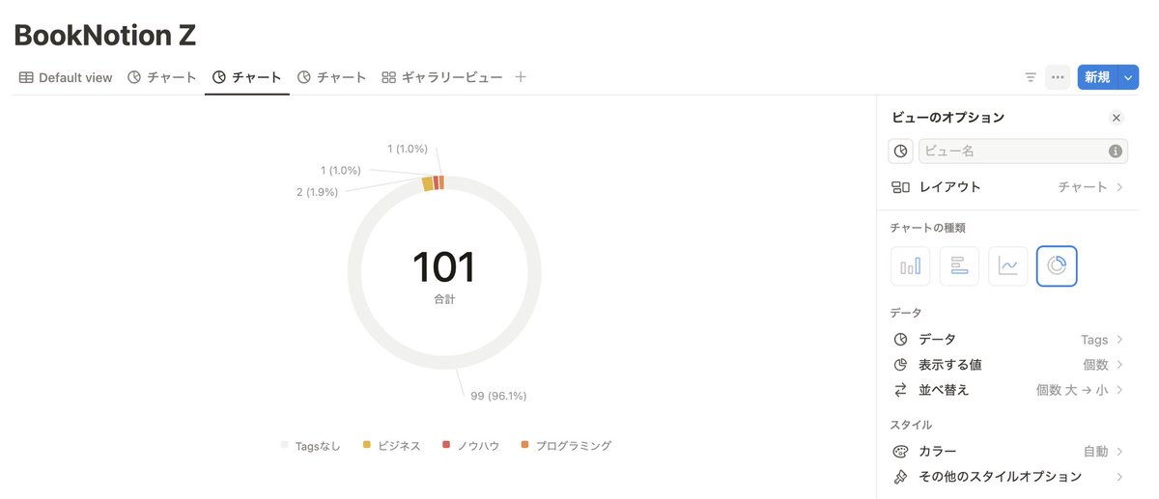Open the three-dot view options menu
Image resolution: width=1159 pixels, height=499 pixels.
(x=1058, y=77)
